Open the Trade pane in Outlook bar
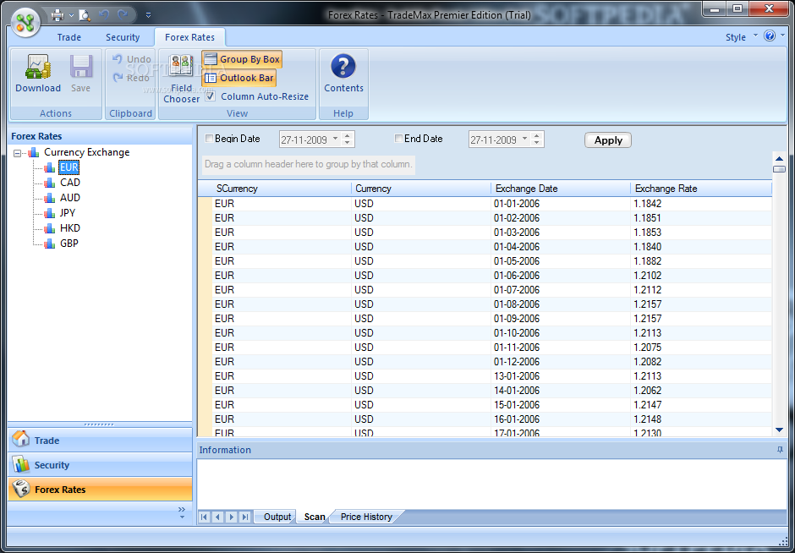Screen dimensions: 795x553 point(100,440)
